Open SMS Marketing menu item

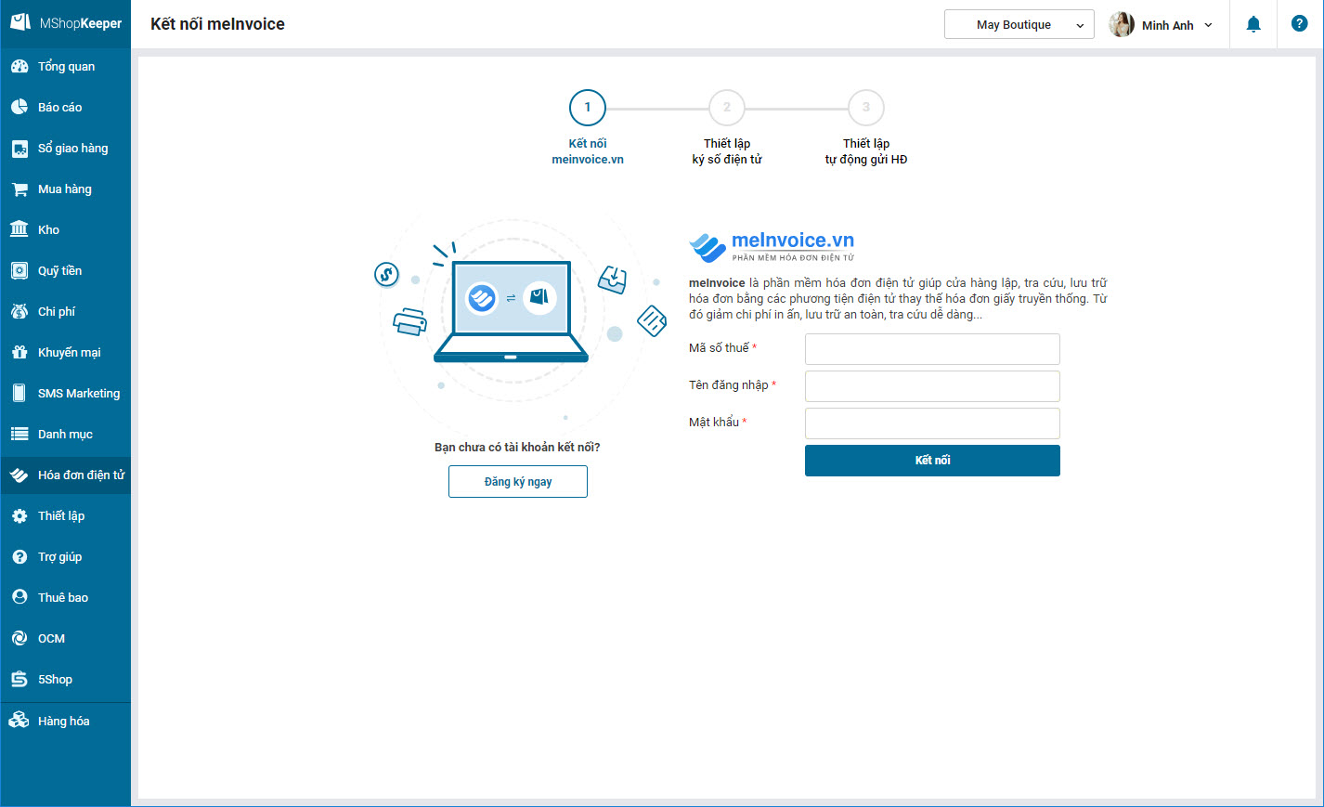66,394
